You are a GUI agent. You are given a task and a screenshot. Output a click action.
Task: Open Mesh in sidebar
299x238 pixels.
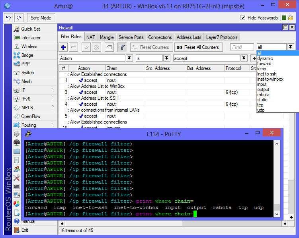[x=35, y=81]
